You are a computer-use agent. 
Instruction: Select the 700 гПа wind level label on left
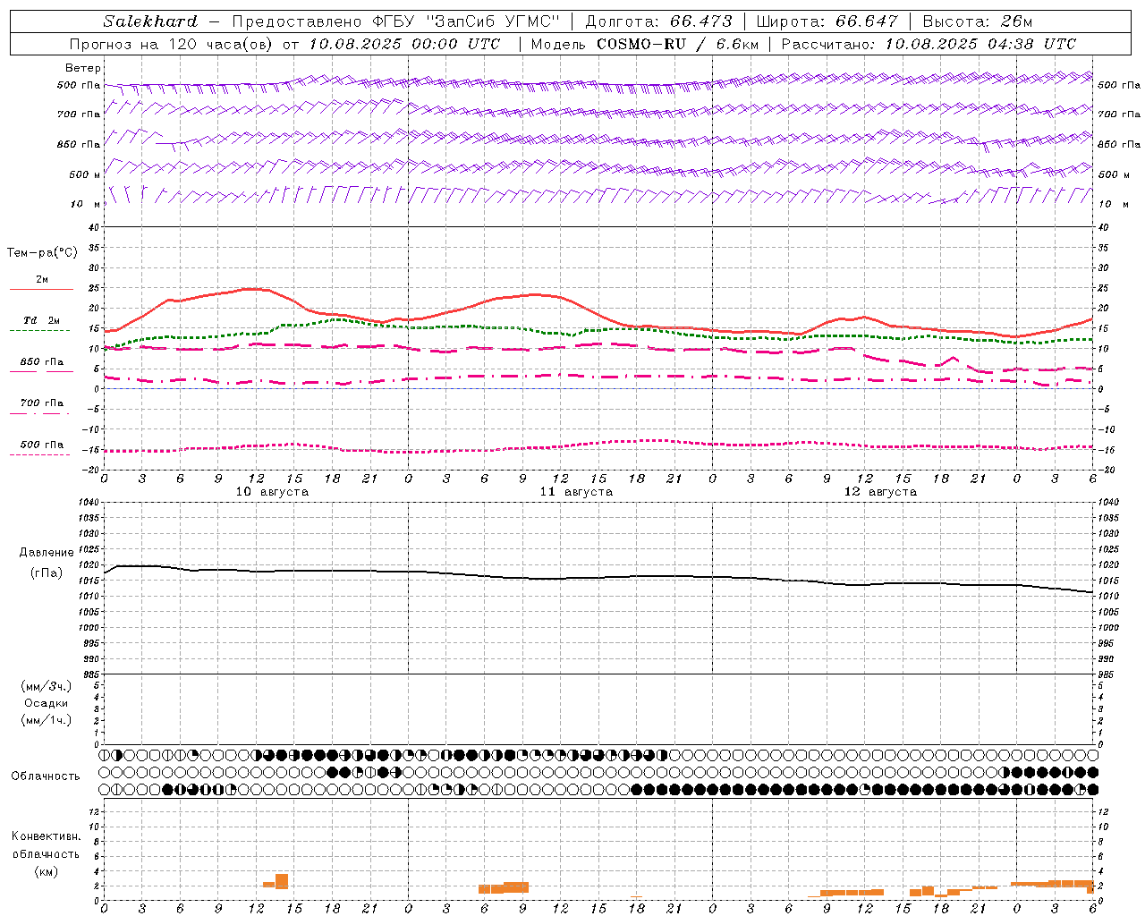tap(79, 114)
